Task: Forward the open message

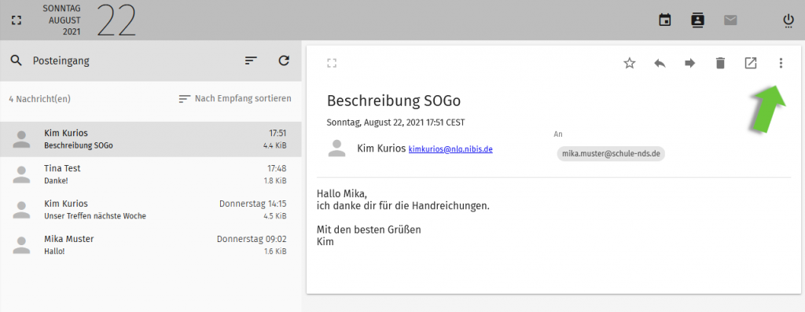Action: (690, 63)
